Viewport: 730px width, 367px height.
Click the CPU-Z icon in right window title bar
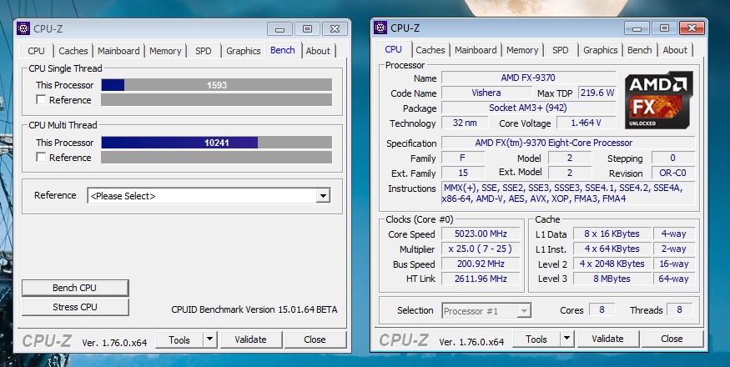coord(380,28)
